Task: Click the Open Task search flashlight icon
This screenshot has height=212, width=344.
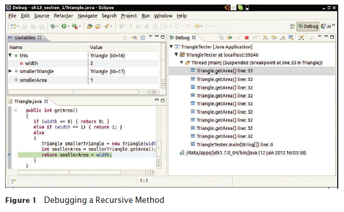Action: click(107, 26)
